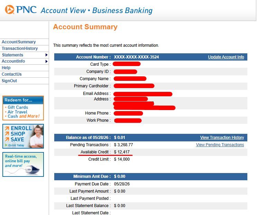Click the 'This summary reflects' description text
Viewport: 266px width, 215px height.
click(x=106, y=45)
